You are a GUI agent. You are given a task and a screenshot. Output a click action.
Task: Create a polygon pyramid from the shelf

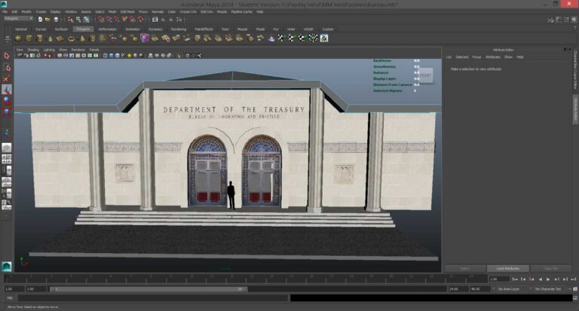click(82, 38)
